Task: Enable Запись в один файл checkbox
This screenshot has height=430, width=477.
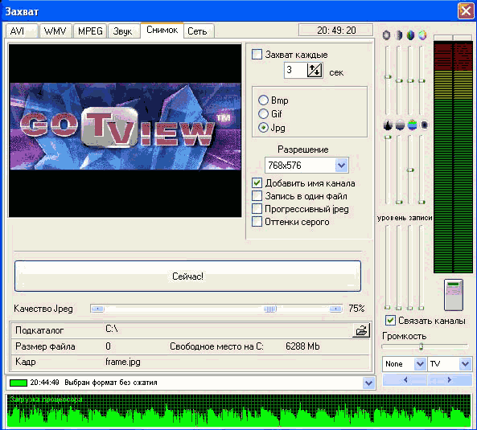Action: coord(257,196)
